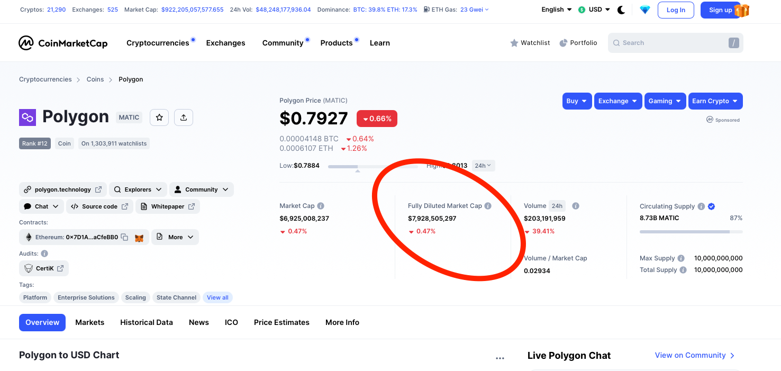Click Volume info icon
The height and width of the screenshot is (371, 781).
576,206
